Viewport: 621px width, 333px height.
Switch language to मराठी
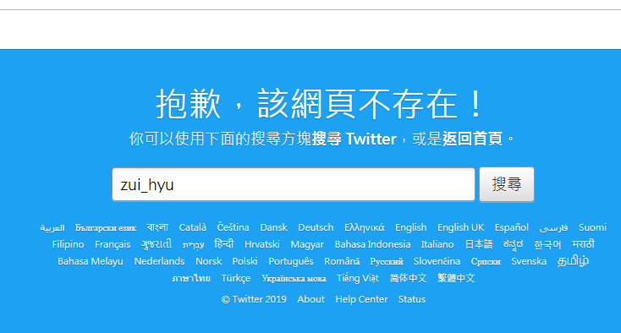tap(583, 244)
